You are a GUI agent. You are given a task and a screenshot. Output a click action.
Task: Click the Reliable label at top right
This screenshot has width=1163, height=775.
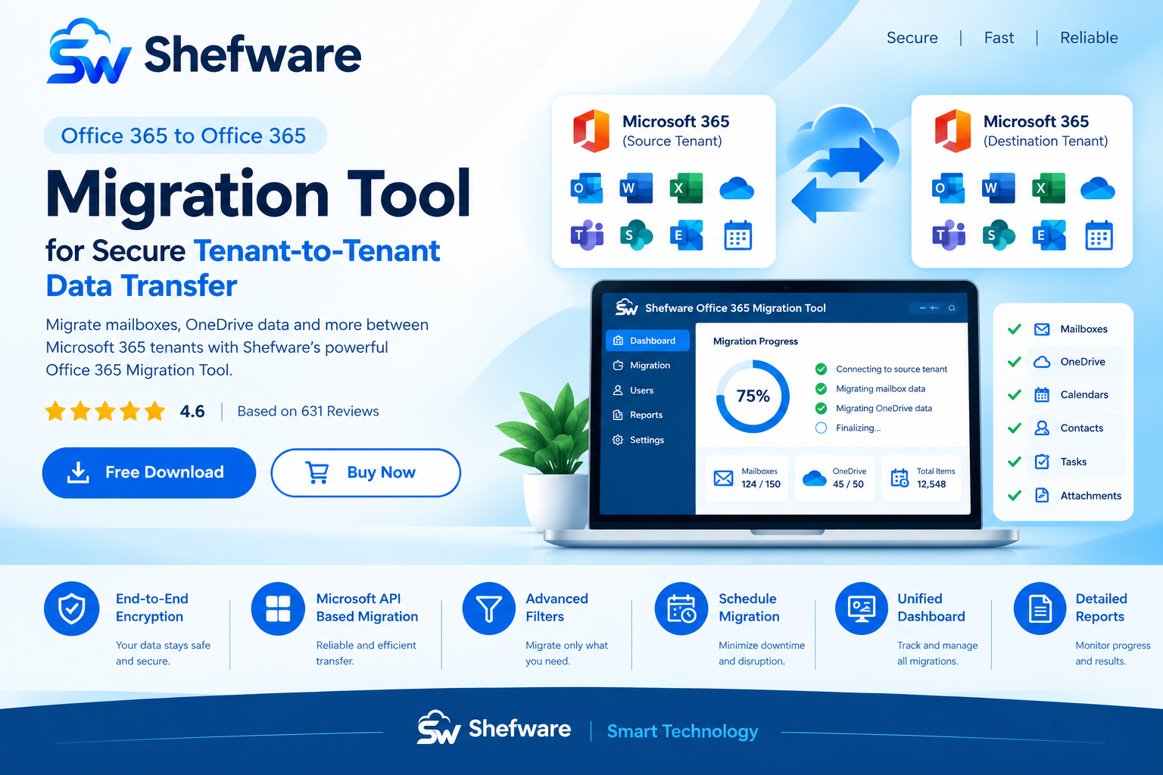1089,38
